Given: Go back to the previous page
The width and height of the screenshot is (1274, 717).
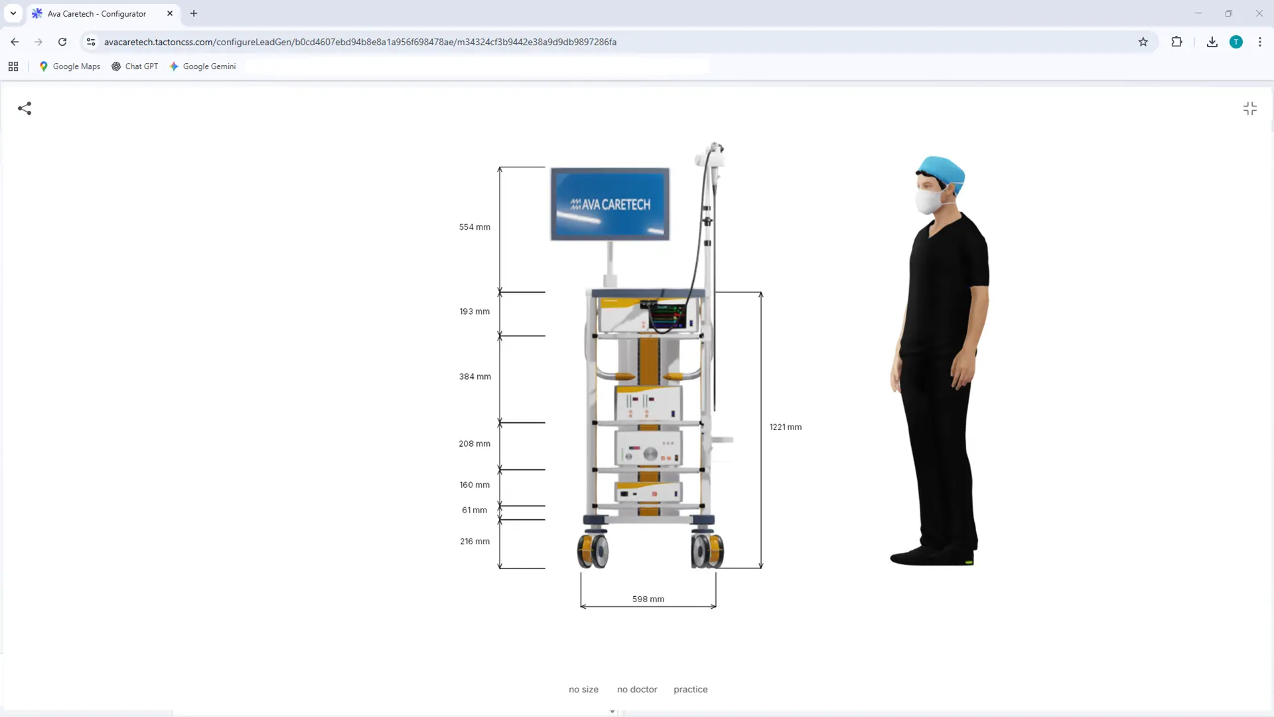Looking at the screenshot, I should [15, 42].
